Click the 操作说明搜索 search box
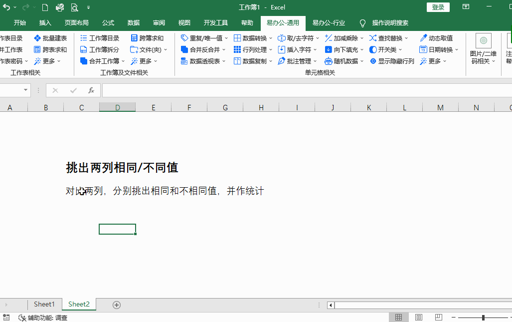The width and height of the screenshot is (512, 322). click(x=390, y=23)
